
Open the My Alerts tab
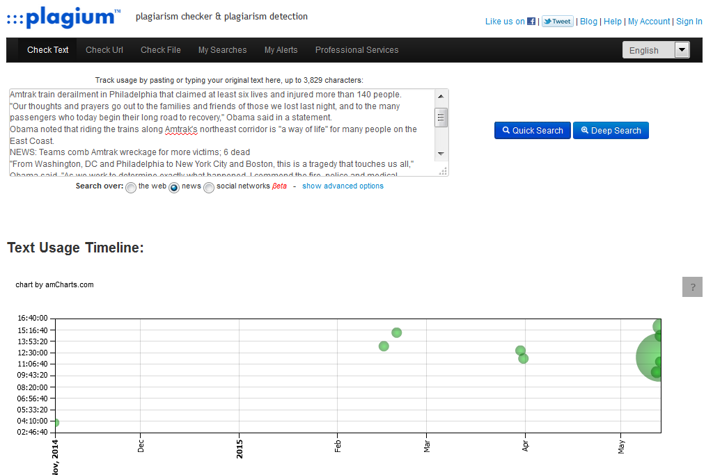pos(281,50)
